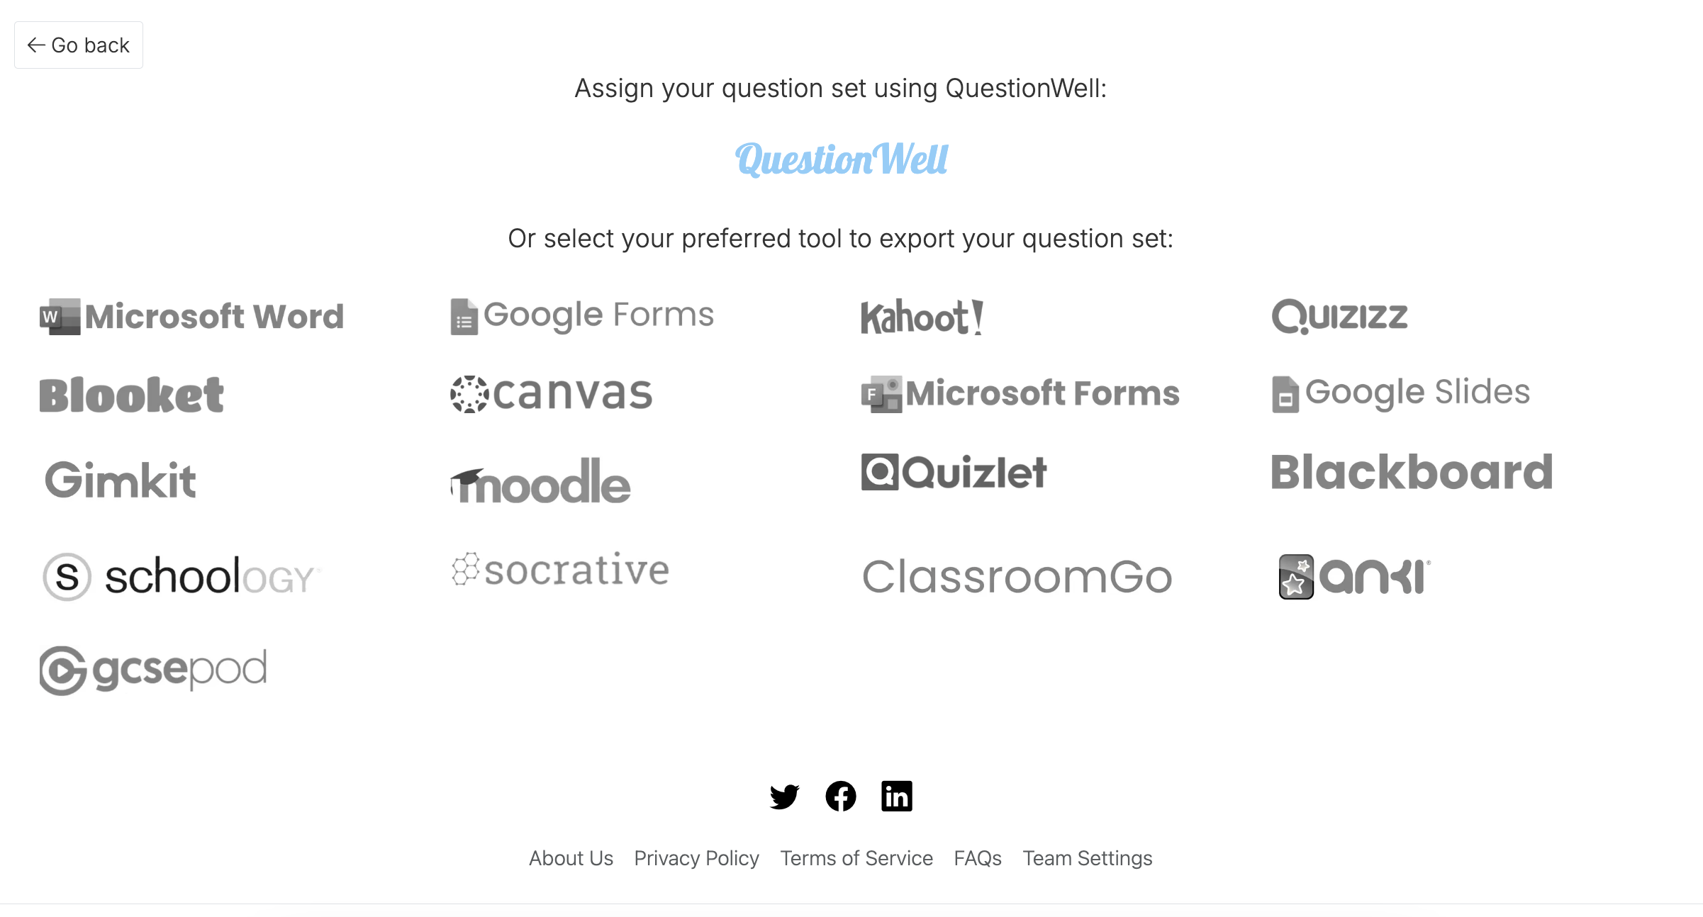Export questions to Anki flashcards
The image size is (1703, 917).
(1351, 576)
